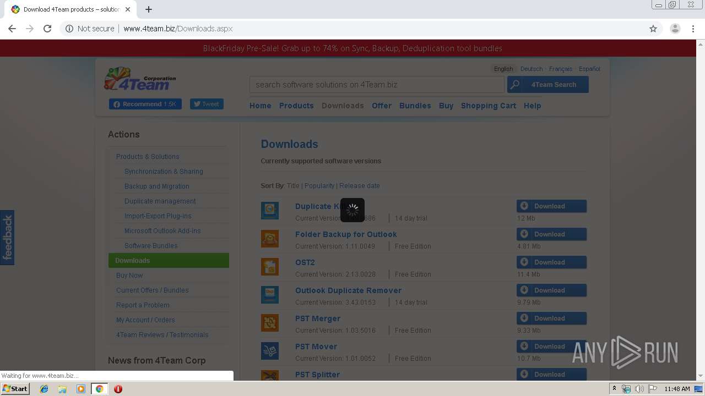Screen dimensions: 705x396
Task: Reload the page with the refresh icon
Action: (47, 29)
